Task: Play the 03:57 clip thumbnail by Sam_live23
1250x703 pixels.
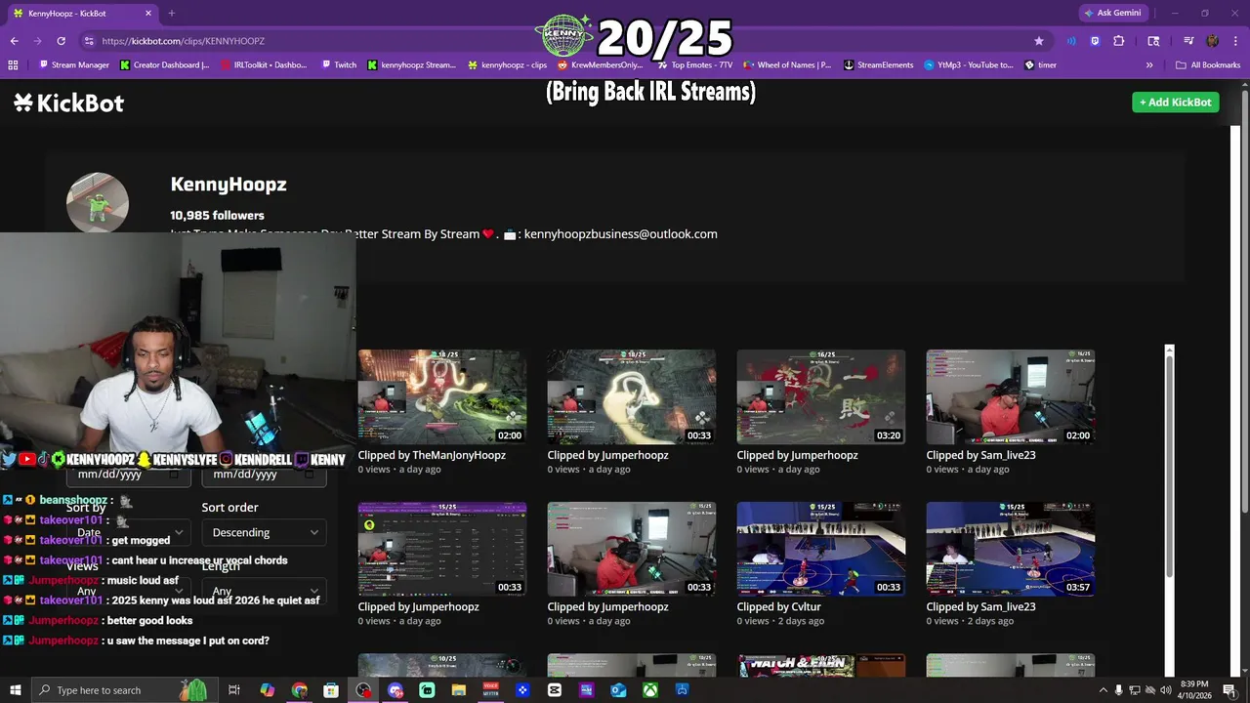Action: (1011, 549)
